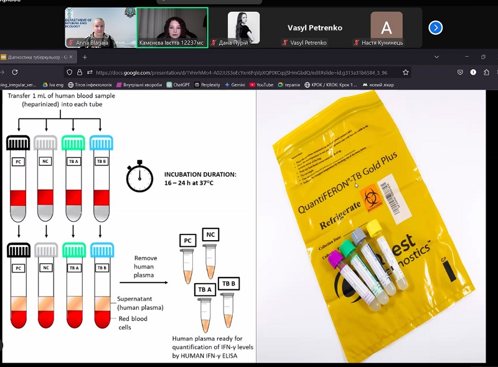Open the YouTube bookmark
The height and width of the screenshot is (367, 498).
click(261, 85)
